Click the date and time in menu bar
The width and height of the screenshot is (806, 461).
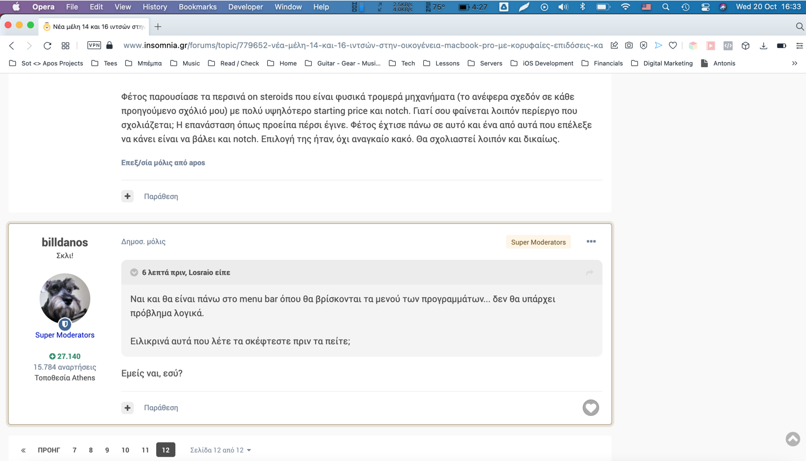(768, 7)
